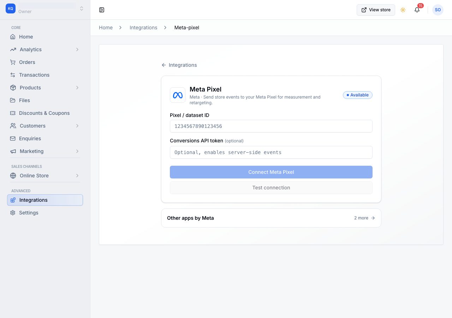Click the Meta logo icon

pos(178,95)
